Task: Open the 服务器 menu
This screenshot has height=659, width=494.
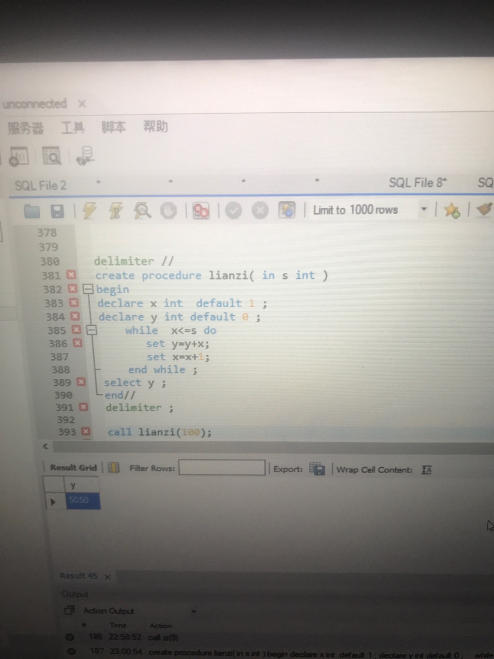Action: coord(26,128)
